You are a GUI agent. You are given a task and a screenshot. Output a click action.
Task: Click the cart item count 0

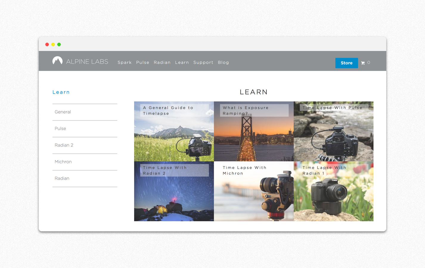369,63
